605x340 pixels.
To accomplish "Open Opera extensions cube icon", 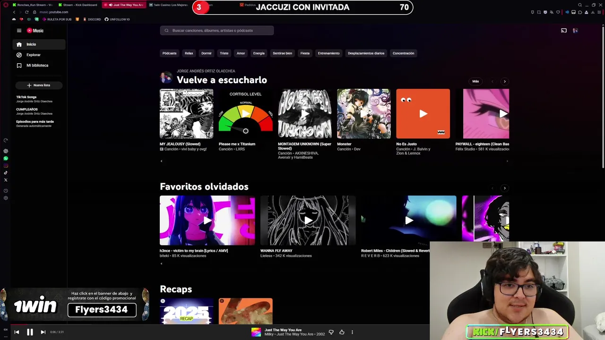I will click(580, 12).
